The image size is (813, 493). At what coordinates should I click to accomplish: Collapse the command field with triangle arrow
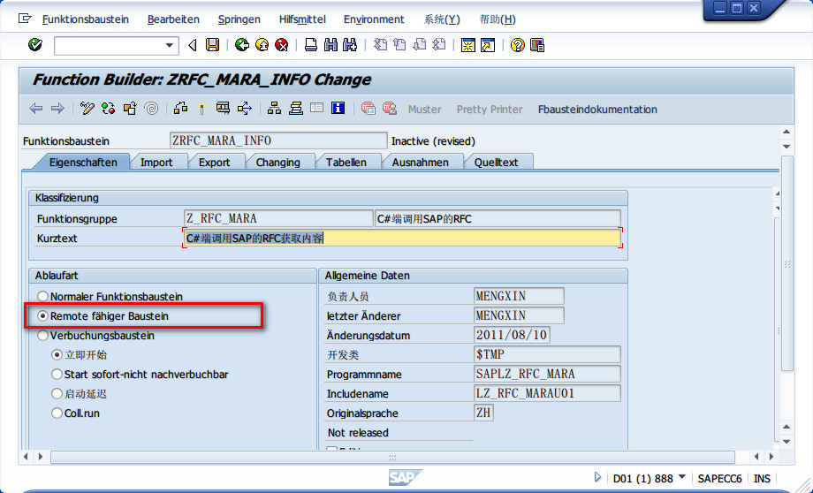click(x=193, y=45)
